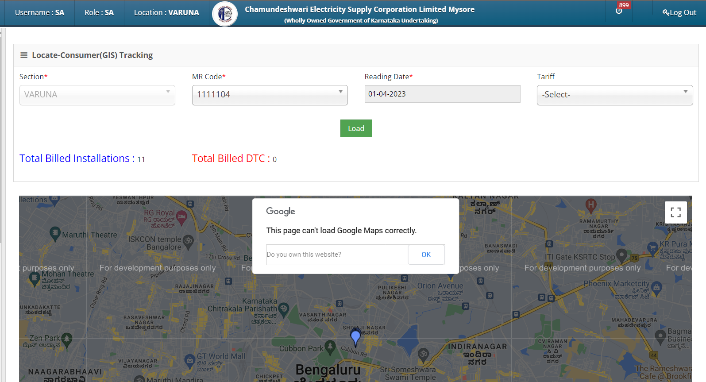Click the notification icon with 899 badge
Image resolution: width=706 pixels, height=382 pixels.
tap(619, 10)
